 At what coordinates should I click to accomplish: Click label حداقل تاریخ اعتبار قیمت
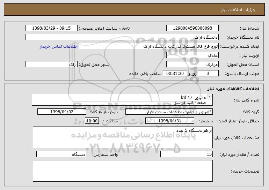tap(238, 121)
